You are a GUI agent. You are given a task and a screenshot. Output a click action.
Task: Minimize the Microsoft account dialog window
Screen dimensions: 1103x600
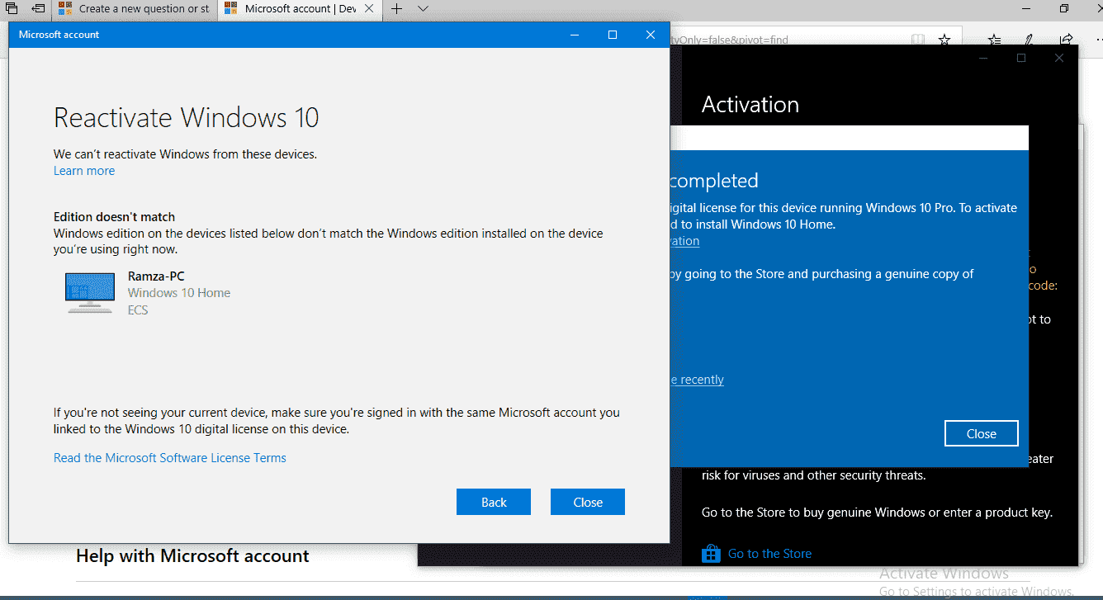point(575,35)
